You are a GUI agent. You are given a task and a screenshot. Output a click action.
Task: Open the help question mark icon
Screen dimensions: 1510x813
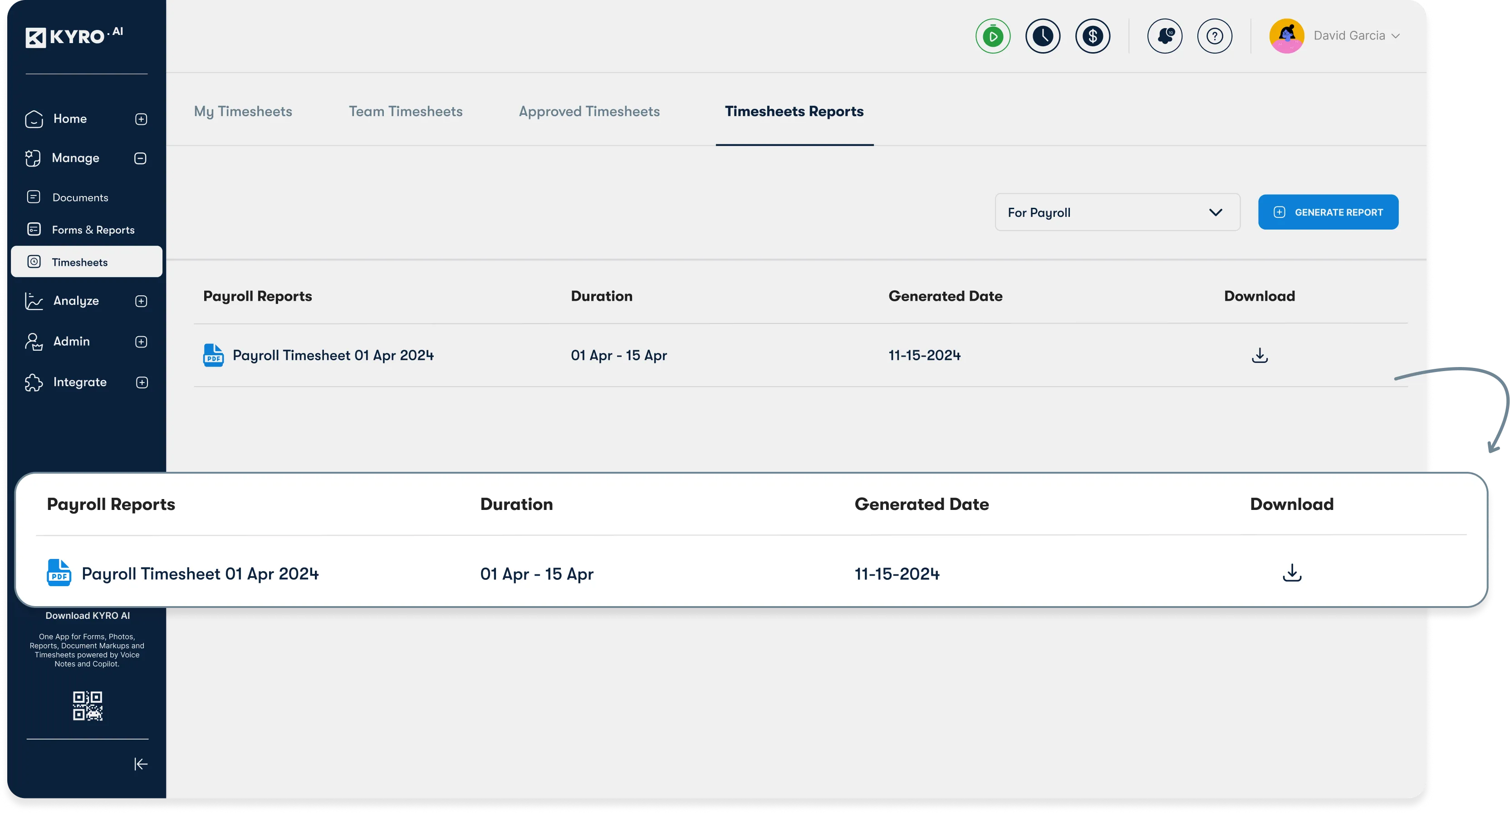click(1214, 36)
